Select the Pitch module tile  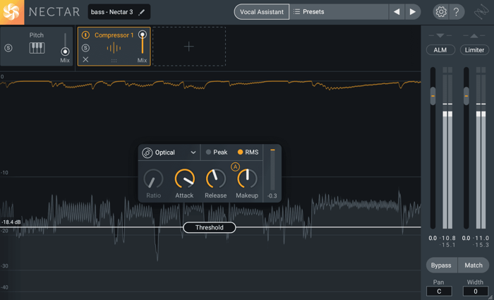point(37,47)
